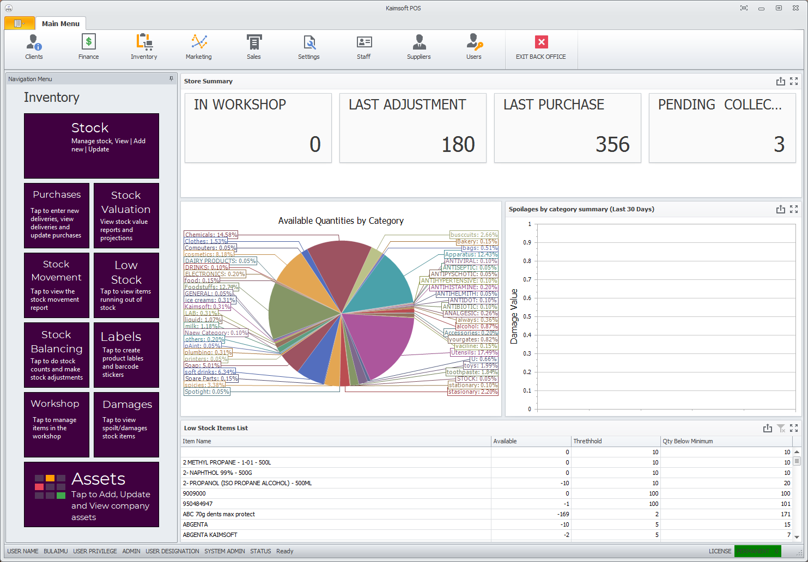Open the Finance module

click(88, 47)
